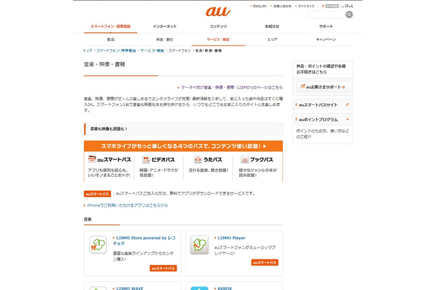
Task: Open the LISMO Player link
Action: click(232, 238)
